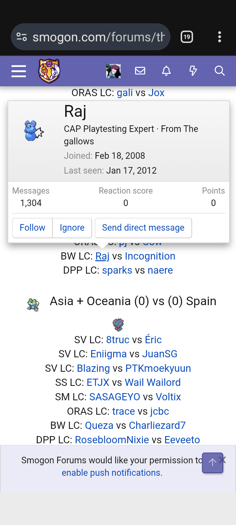The image size is (236, 525).
Task: Tap the smogon.com URL address field
Action: (98, 37)
